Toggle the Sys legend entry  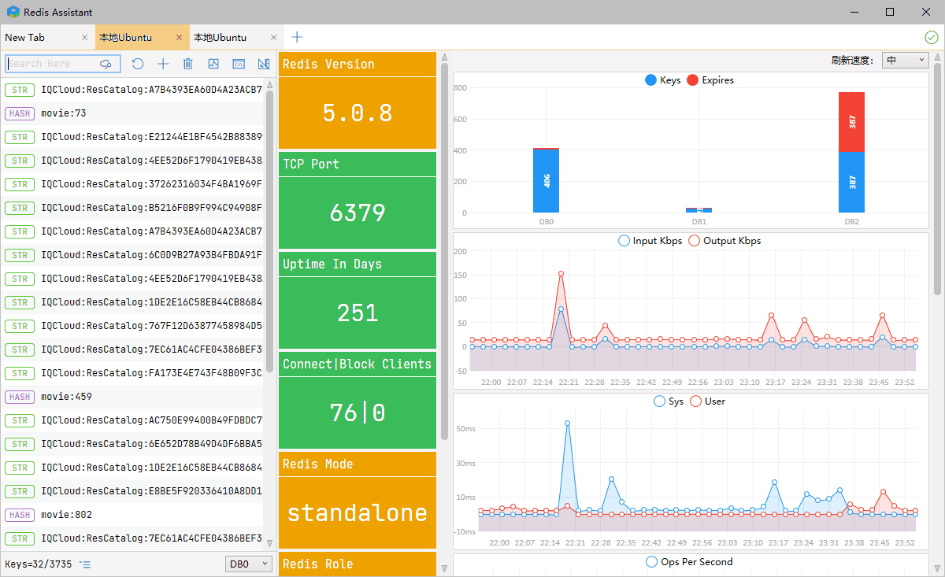pos(668,401)
